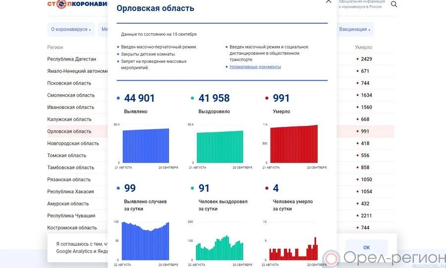Sort by Умерло column header

point(363,48)
